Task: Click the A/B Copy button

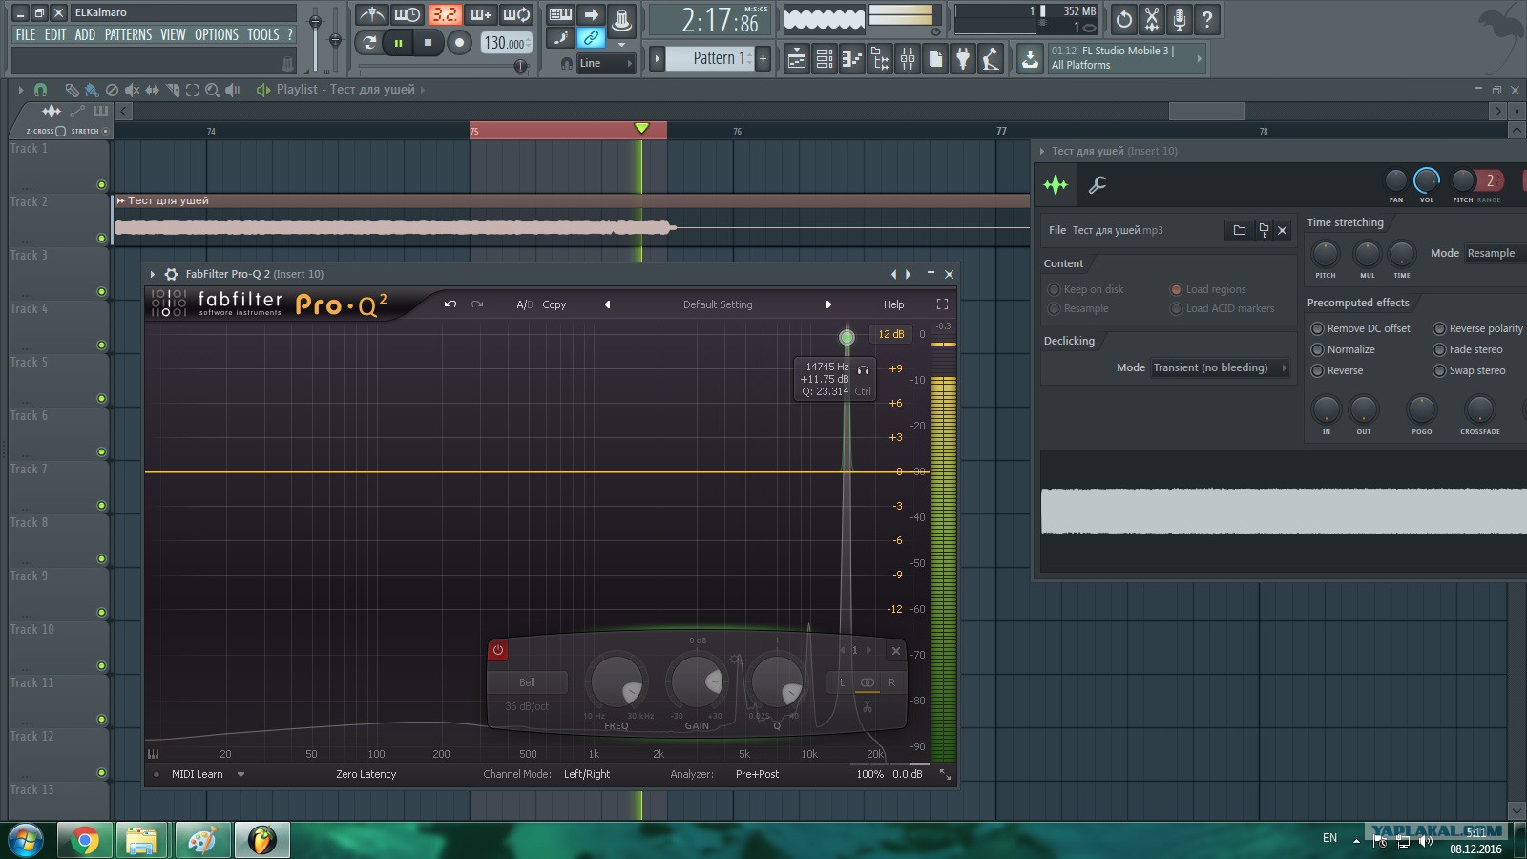Action: 554,304
